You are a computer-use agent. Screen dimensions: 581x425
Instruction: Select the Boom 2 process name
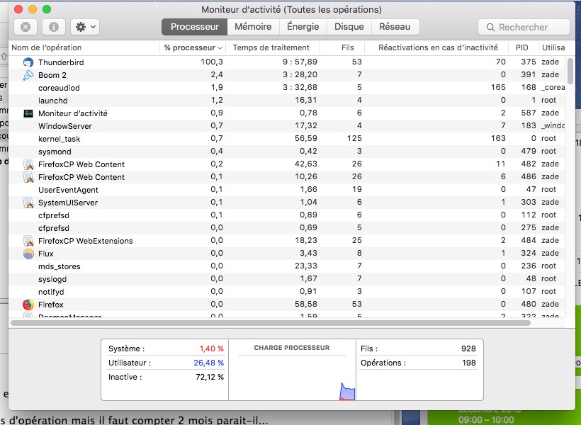52,75
